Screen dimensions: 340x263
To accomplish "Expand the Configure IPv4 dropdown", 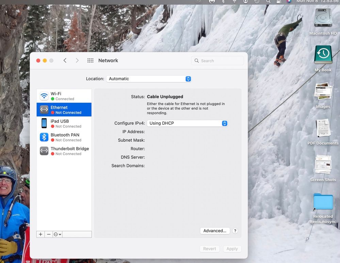I will 187,123.
